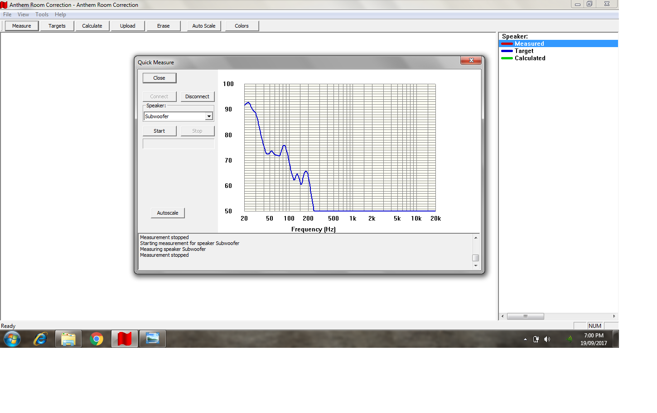Click the legend panel horizontal scrollbar thumb
The width and height of the screenshot is (657, 413).
526,316
